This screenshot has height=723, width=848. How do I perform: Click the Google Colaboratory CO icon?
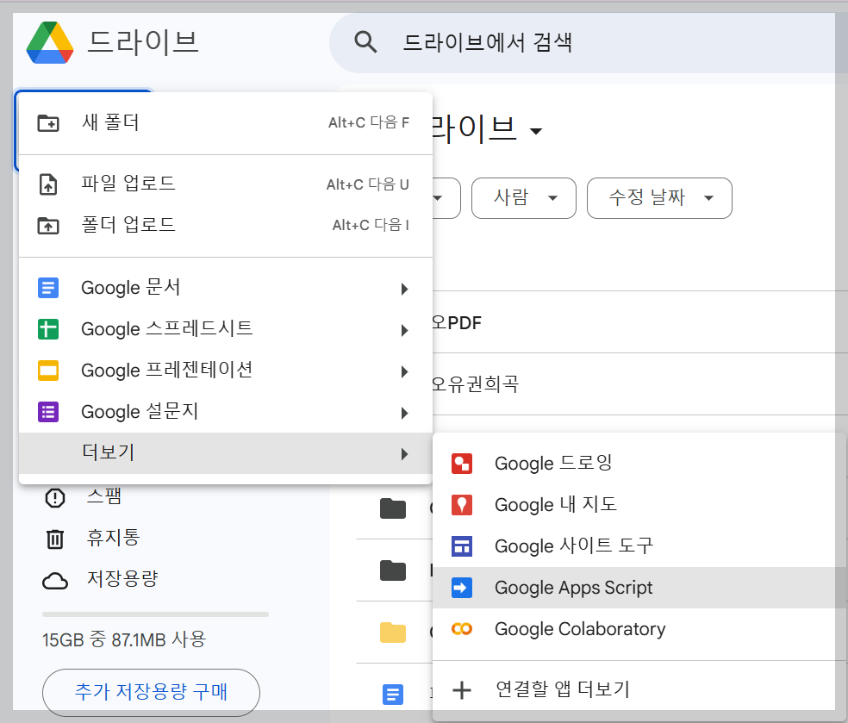[x=462, y=629]
